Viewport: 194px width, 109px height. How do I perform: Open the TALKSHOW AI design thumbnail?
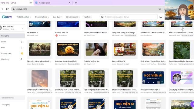(40, 24)
